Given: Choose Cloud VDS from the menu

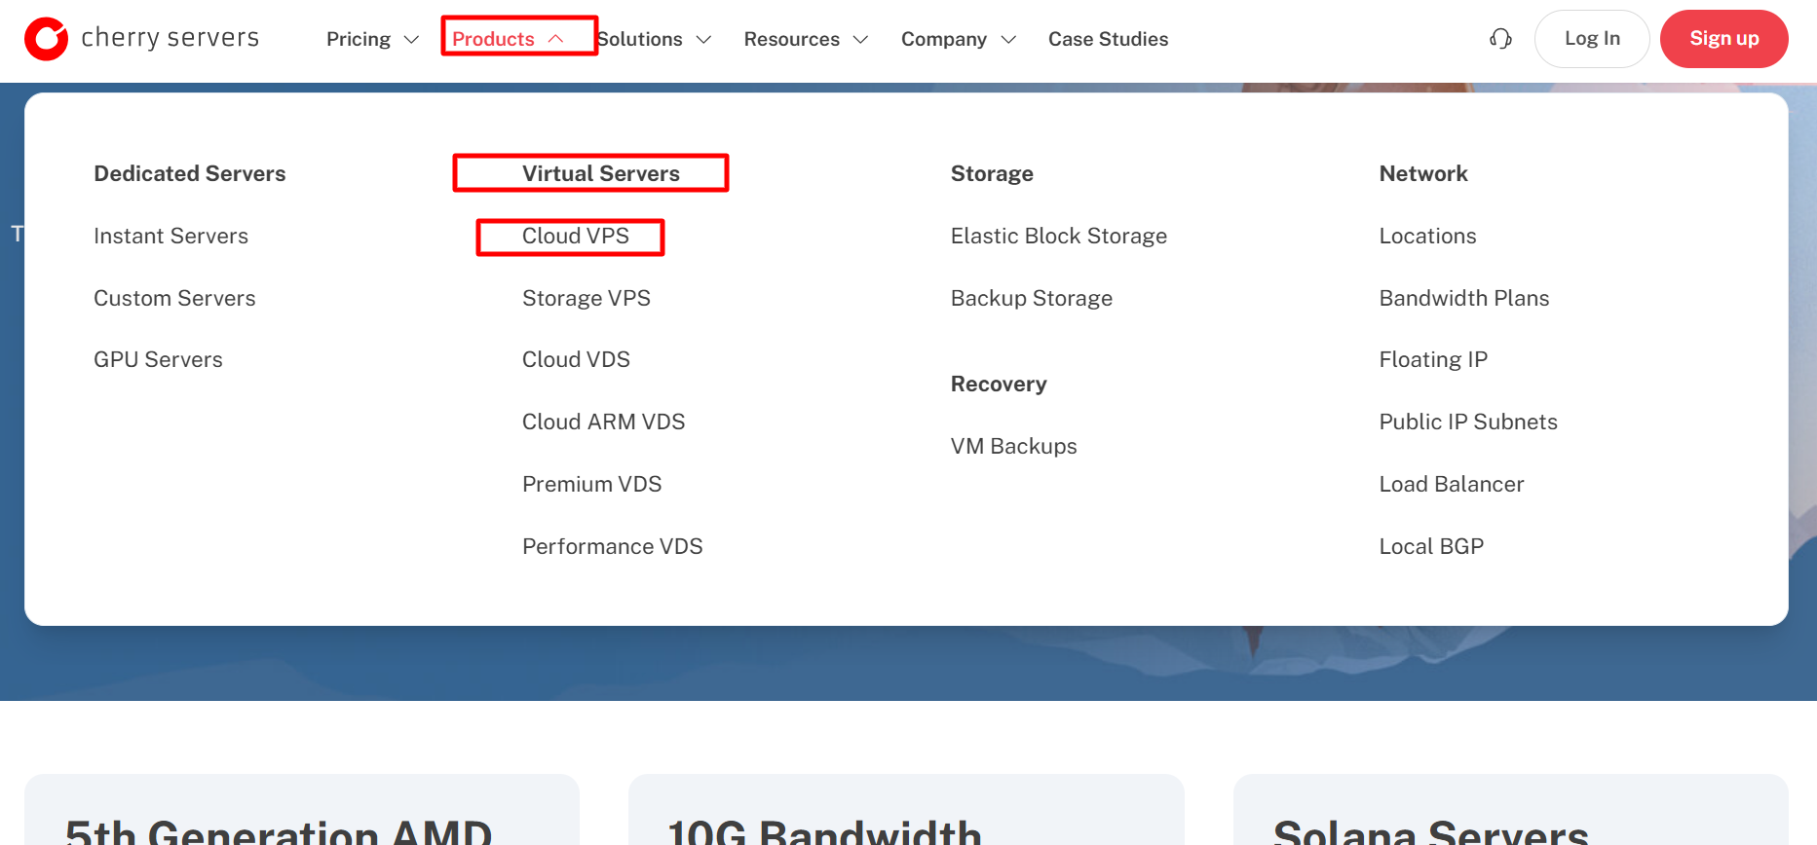Looking at the screenshot, I should click(576, 359).
